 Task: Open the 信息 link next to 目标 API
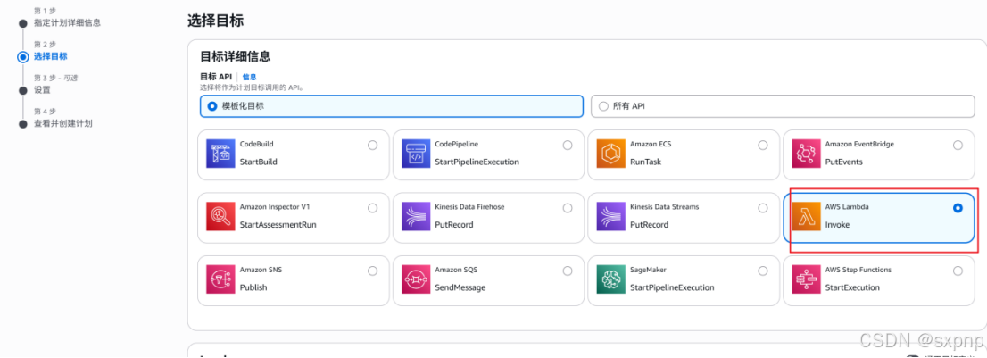(x=249, y=77)
